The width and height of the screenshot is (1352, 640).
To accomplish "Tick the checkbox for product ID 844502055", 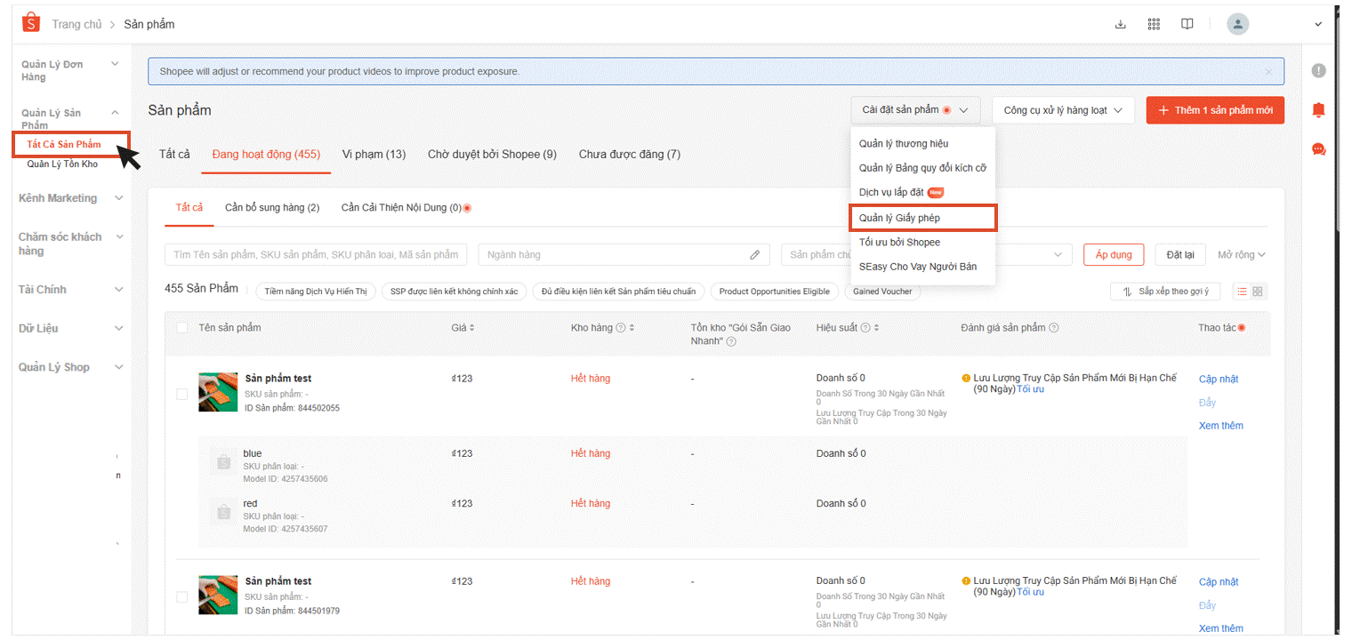I will pos(182,394).
